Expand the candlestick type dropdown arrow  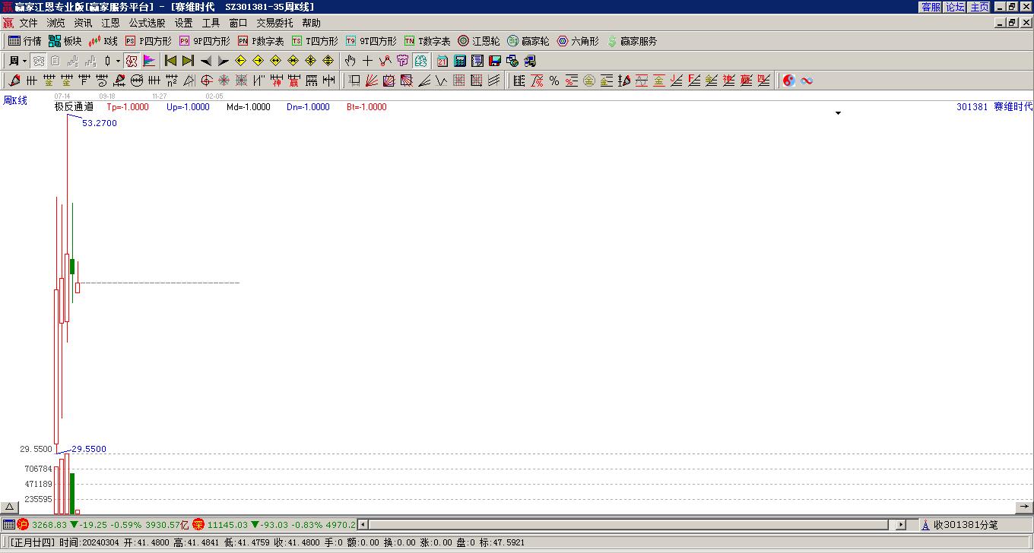point(118,61)
